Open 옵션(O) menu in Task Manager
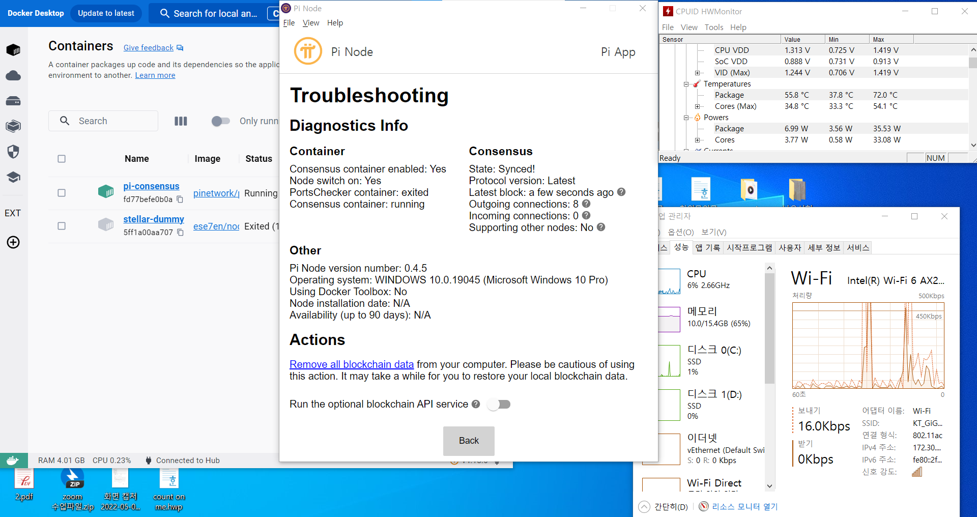This screenshot has height=517, width=977. click(x=681, y=232)
